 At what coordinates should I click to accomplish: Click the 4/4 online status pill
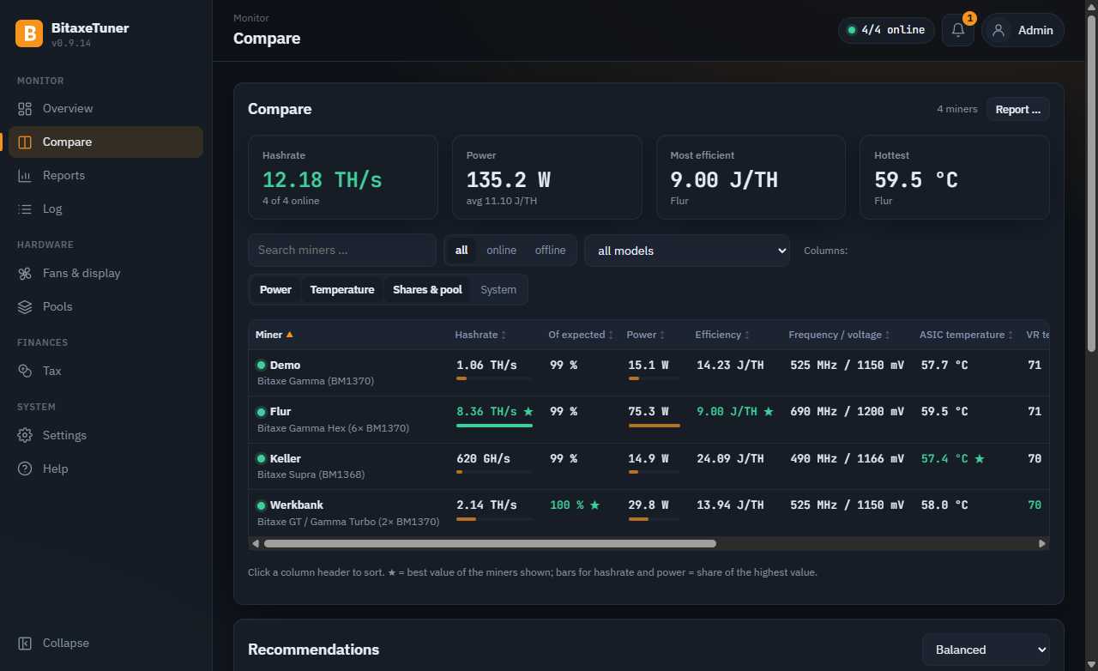[886, 30]
